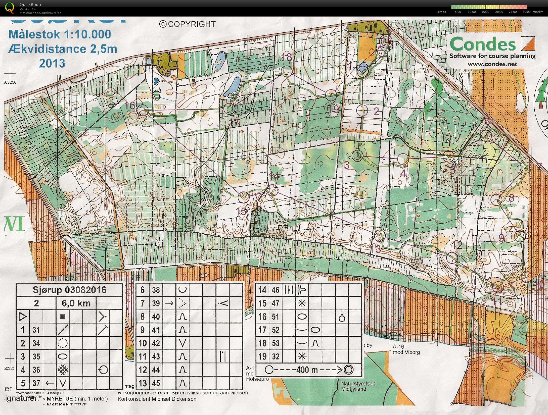This screenshot has width=548, height=415.
Task: Click the tempo colour scale bar
Action: coord(489,7)
